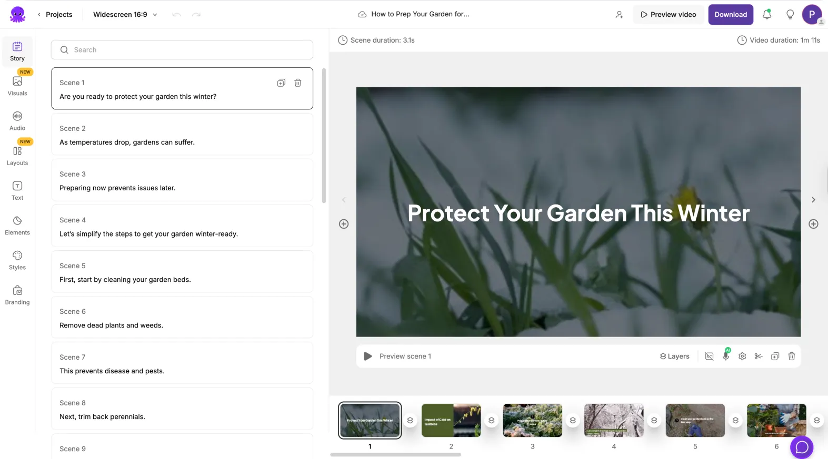Click the Download button
Screen dimensions: 828x459
[x=730, y=15]
